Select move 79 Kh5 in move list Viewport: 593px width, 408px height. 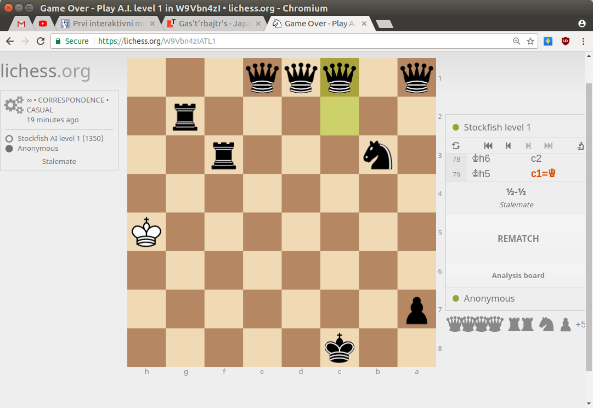481,173
